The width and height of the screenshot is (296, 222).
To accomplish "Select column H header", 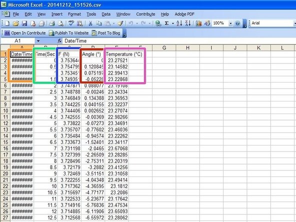I will [x=187, y=48].
